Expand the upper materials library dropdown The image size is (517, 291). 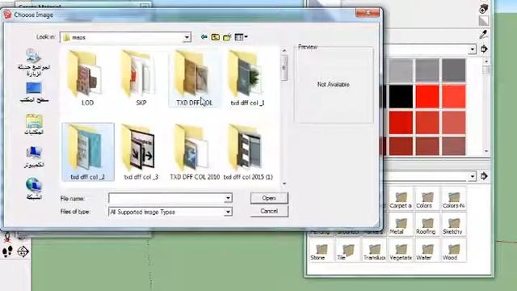473,49
